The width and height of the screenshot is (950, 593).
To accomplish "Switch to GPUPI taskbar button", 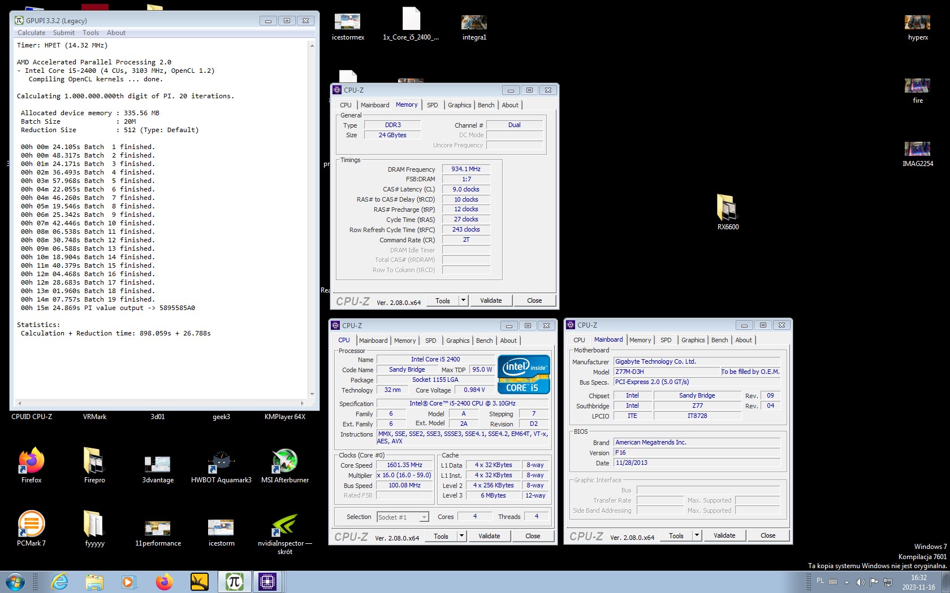I will 234,582.
